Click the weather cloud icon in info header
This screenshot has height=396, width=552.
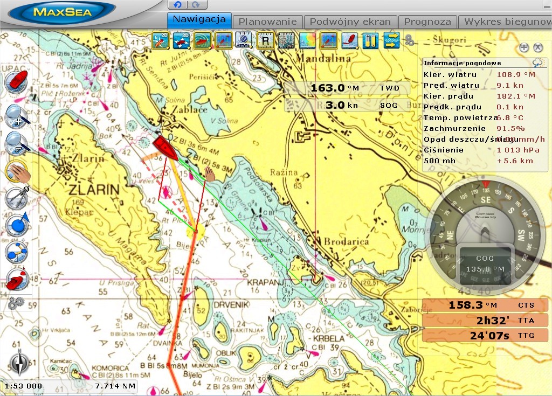click(x=537, y=62)
